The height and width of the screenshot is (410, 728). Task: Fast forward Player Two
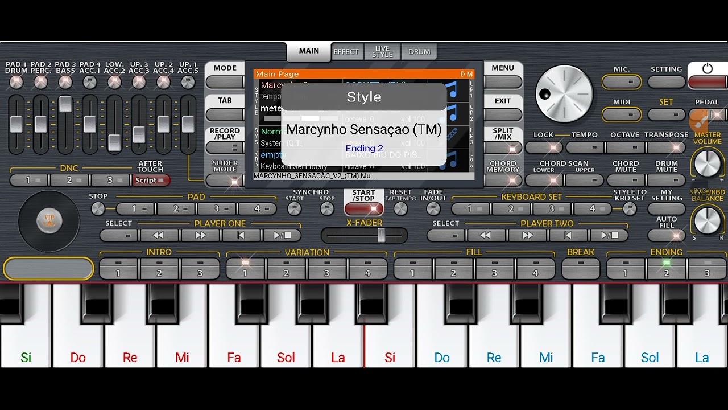(527, 235)
